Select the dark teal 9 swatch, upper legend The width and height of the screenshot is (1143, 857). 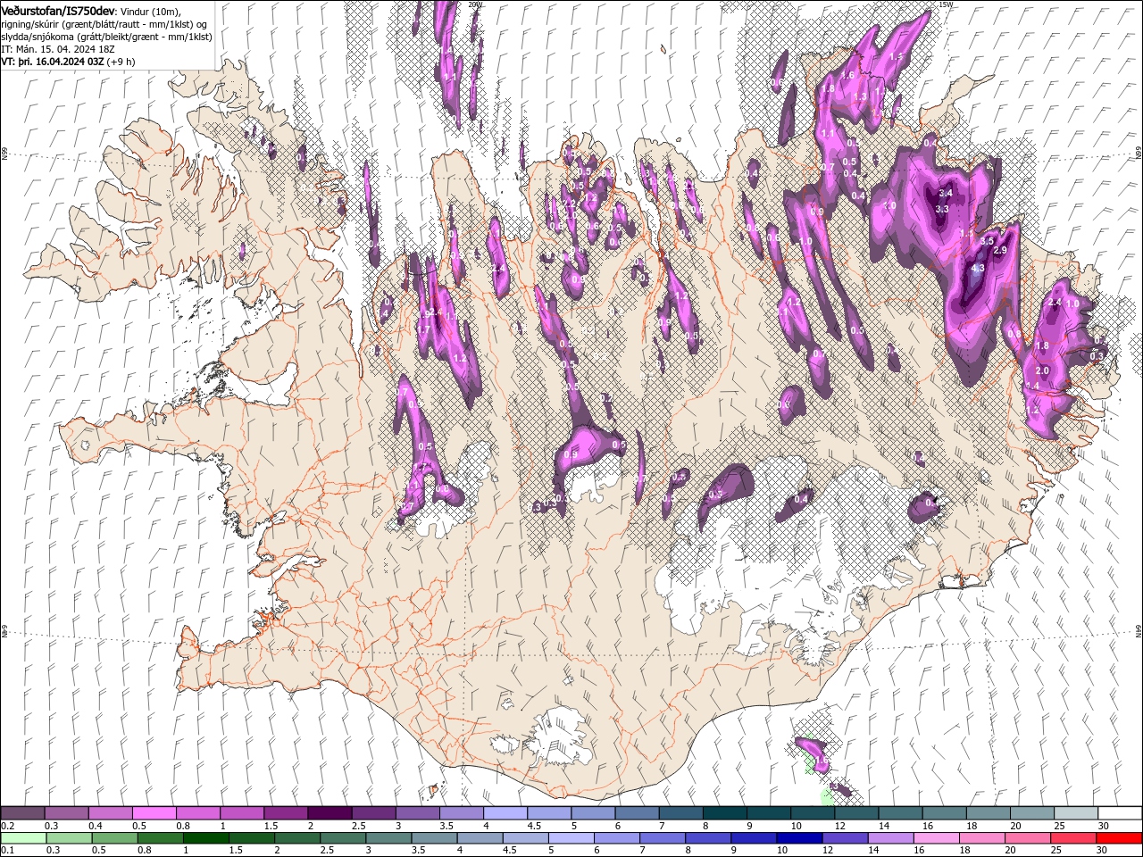[769, 813]
